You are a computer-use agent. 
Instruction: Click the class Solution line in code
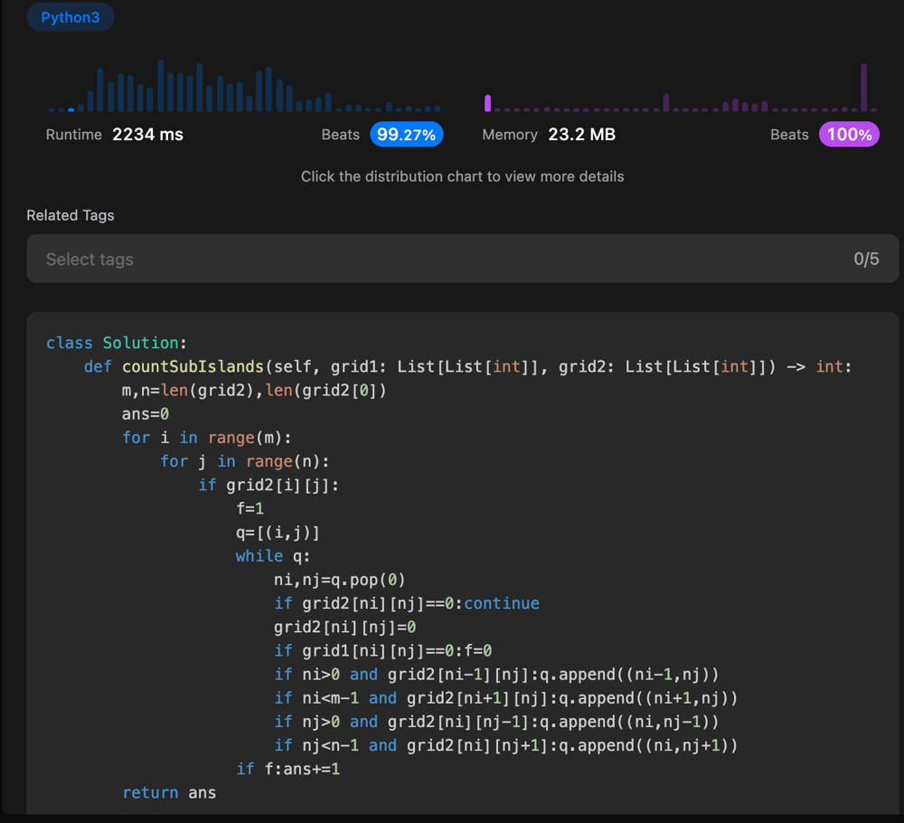pyautogui.click(x=116, y=343)
